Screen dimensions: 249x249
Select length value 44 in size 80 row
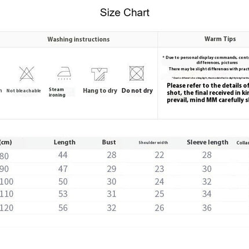[63, 155]
